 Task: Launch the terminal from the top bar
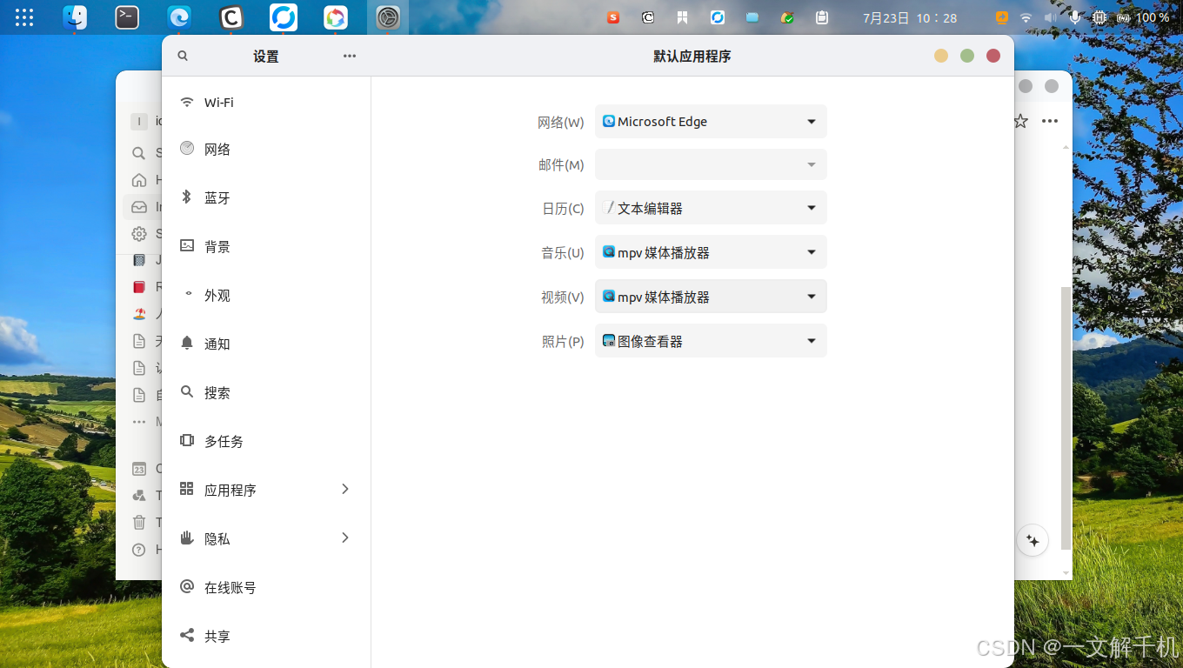(x=127, y=17)
